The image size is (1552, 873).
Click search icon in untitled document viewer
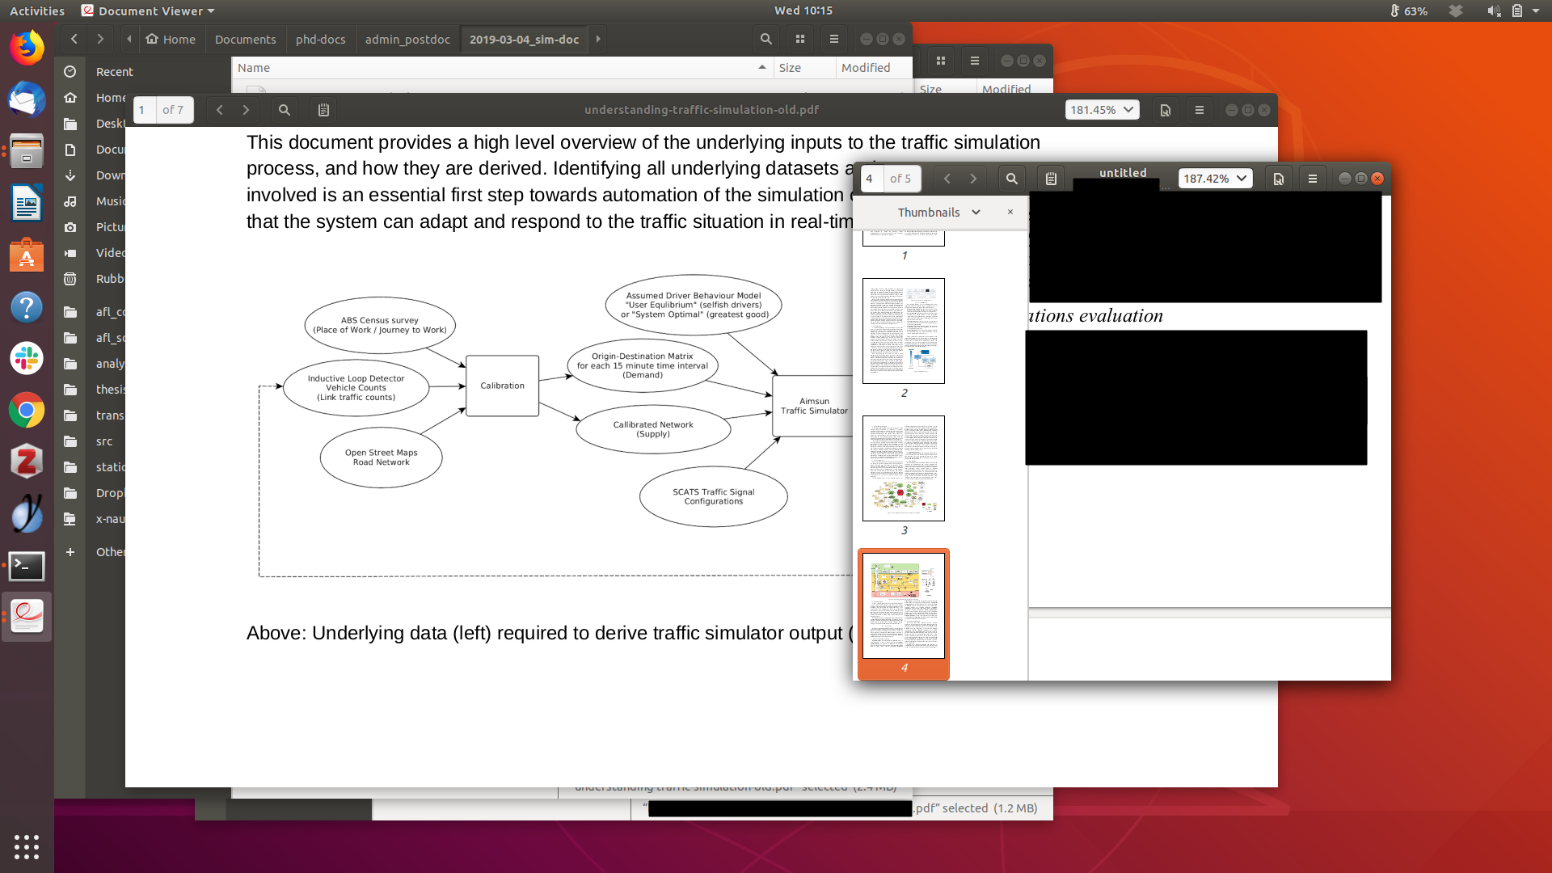(x=1011, y=179)
